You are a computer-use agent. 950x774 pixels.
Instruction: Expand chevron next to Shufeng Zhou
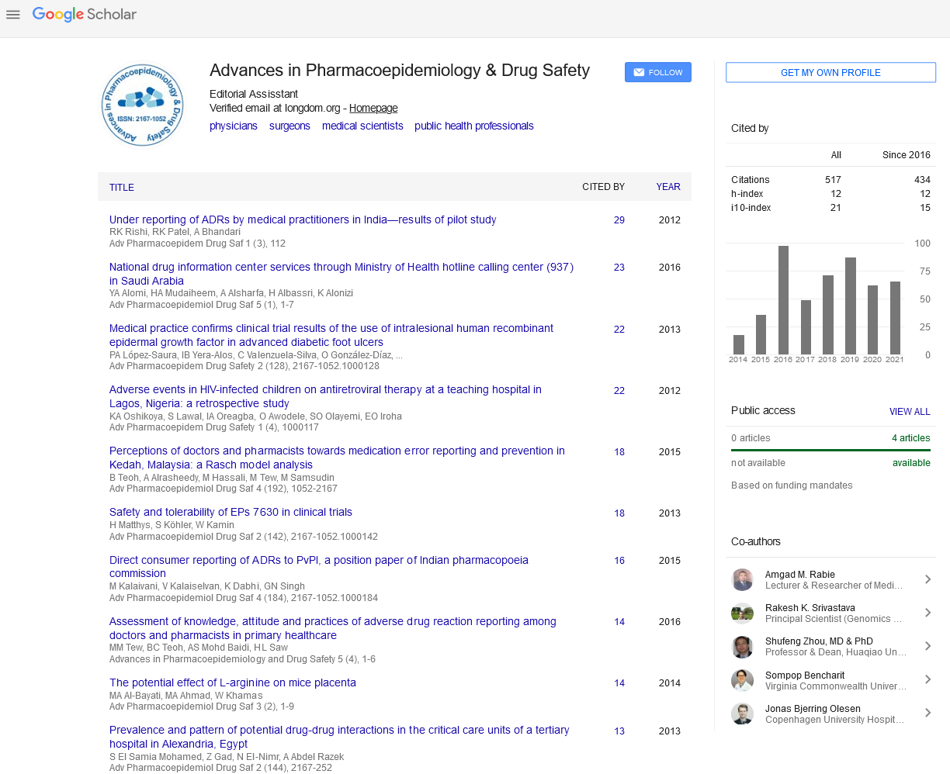pos(927,646)
